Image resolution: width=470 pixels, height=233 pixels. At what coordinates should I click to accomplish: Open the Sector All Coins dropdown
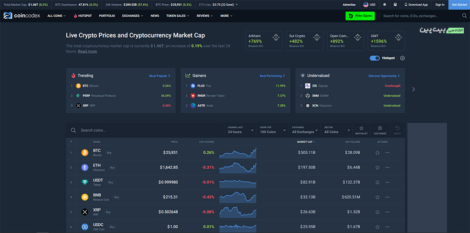pyautogui.click(x=337, y=130)
